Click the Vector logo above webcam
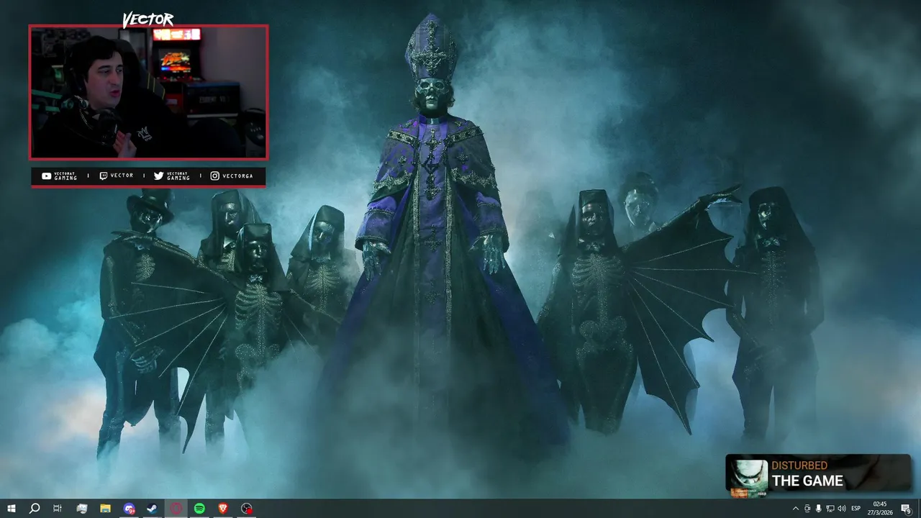Screen dimensions: 921x518 148,19
